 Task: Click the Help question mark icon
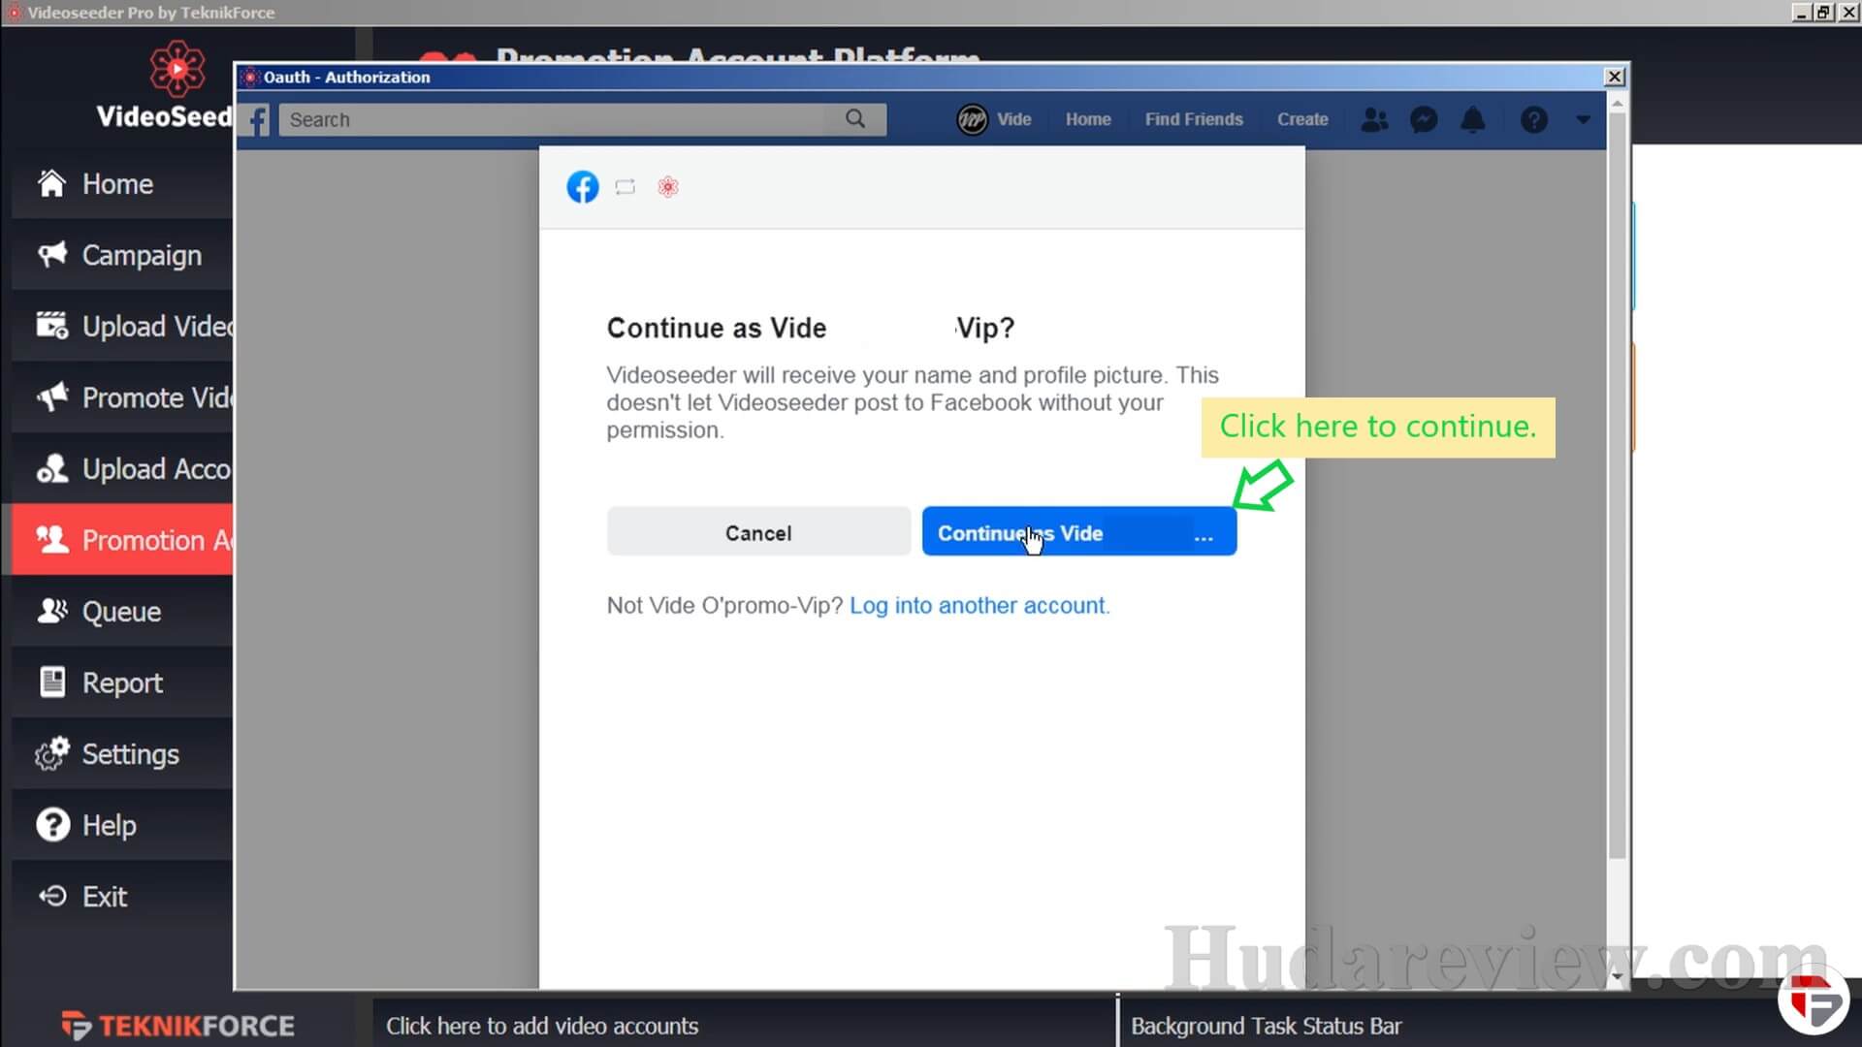pyautogui.click(x=52, y=825)
